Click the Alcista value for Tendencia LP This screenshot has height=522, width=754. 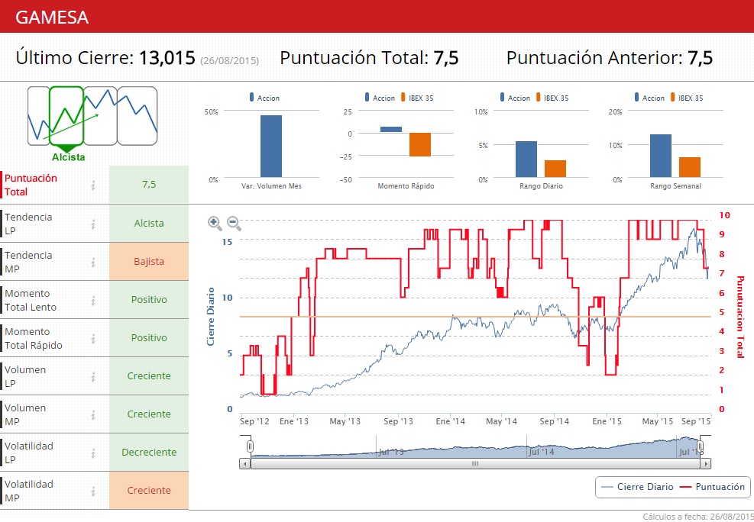coord(149,224)
